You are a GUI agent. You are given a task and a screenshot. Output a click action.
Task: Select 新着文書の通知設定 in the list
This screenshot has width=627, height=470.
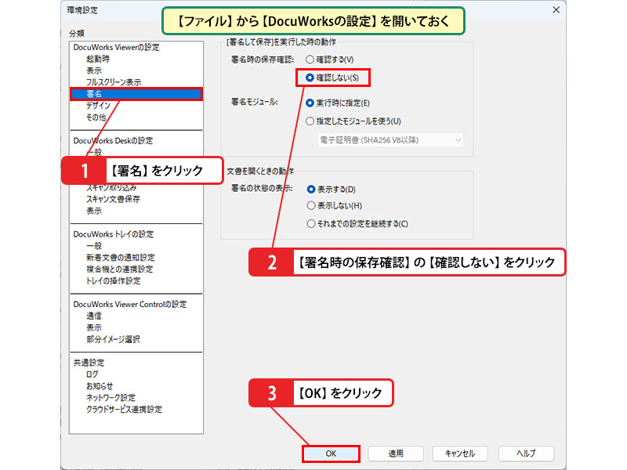point(121,258)
